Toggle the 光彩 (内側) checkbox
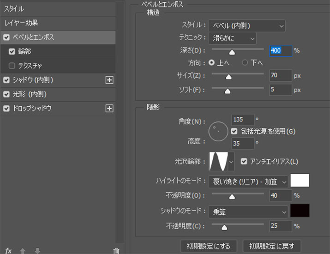This screenshot has height=254, width=330. [x=6, y=94]
